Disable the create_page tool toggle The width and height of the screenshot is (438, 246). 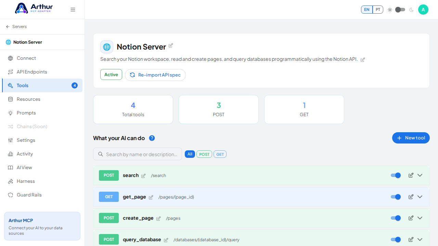(x=396, y=218)
